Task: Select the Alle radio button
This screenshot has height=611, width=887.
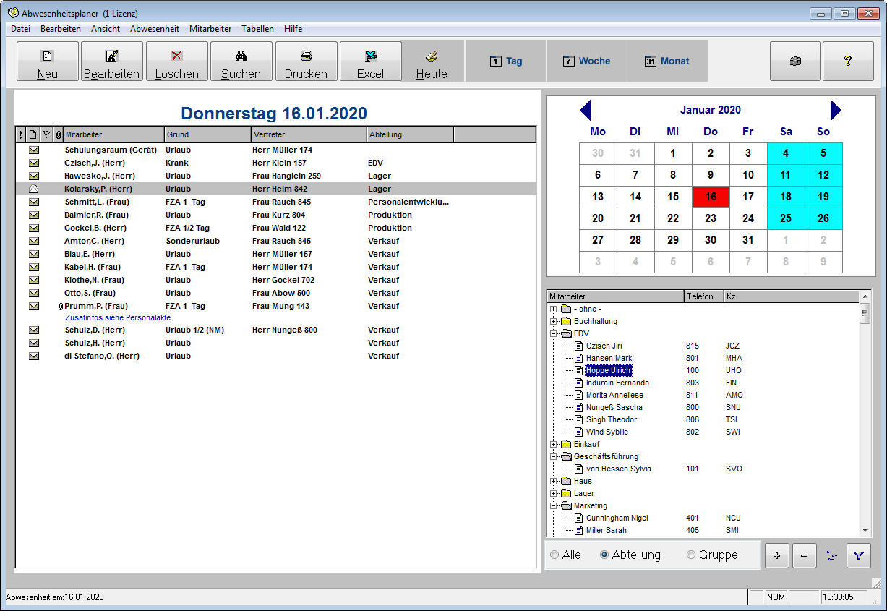Action: point(554,555)
